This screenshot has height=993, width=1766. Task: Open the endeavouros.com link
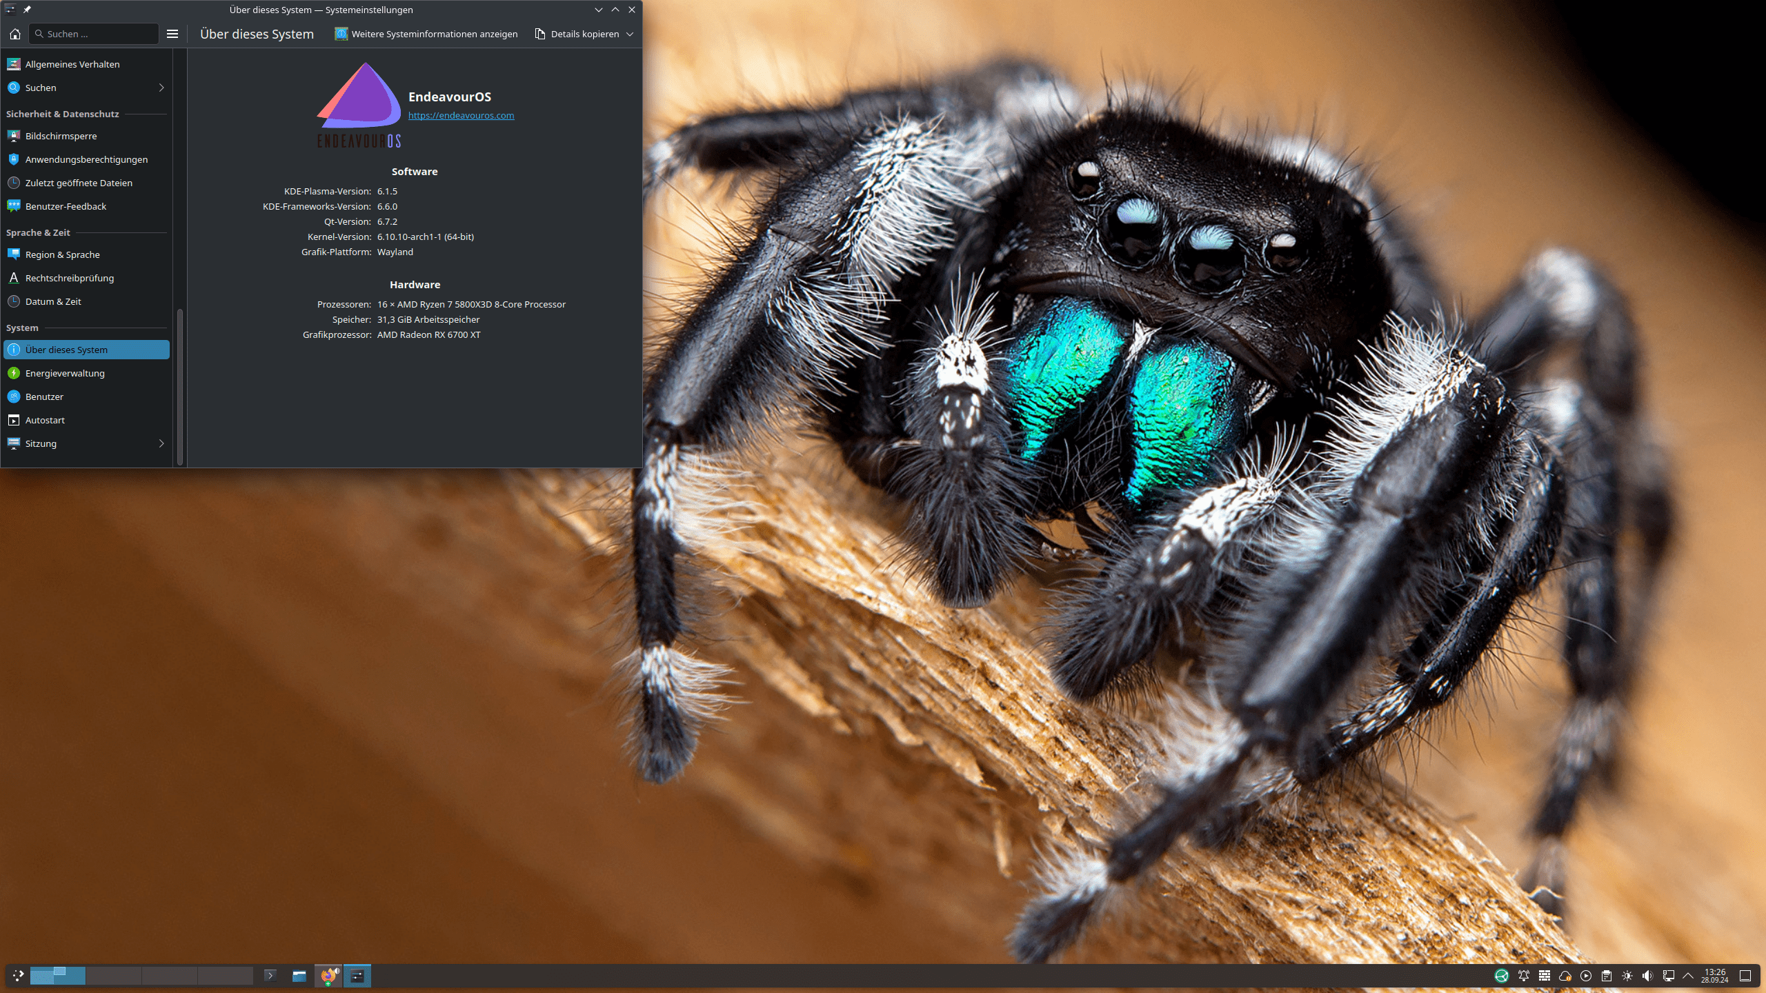pos(461,115)
